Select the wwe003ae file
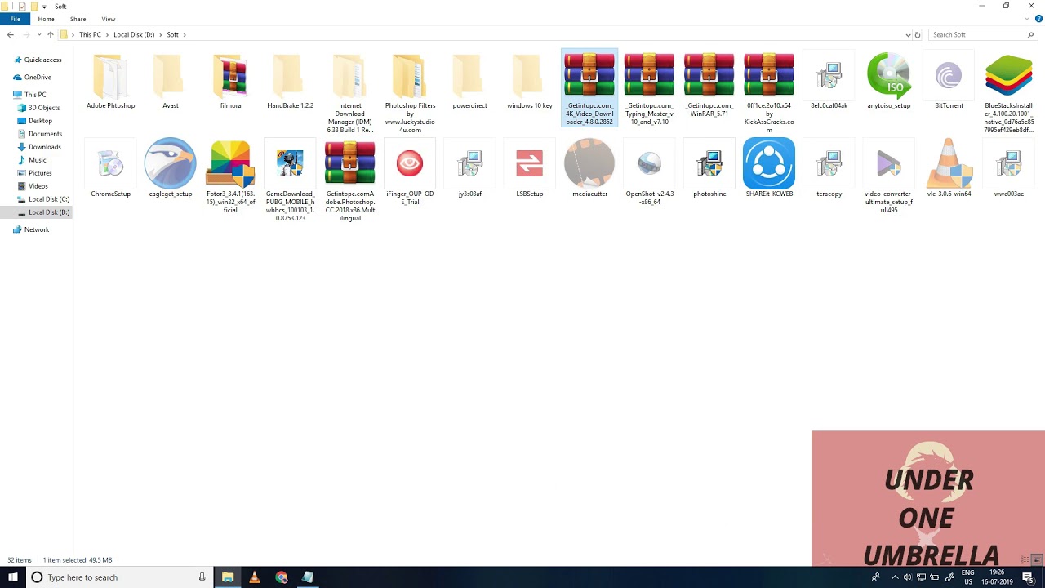 pos(1009,170)
